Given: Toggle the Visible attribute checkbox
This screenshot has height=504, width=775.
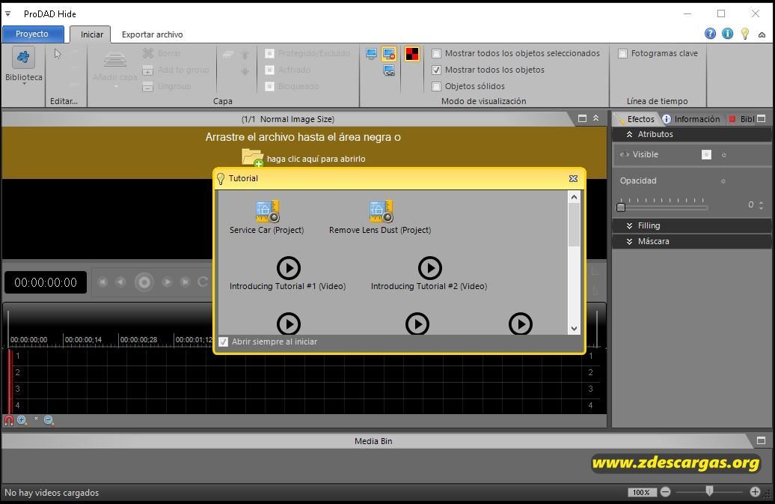Looking at the screenshot, I should click(706, 155).
